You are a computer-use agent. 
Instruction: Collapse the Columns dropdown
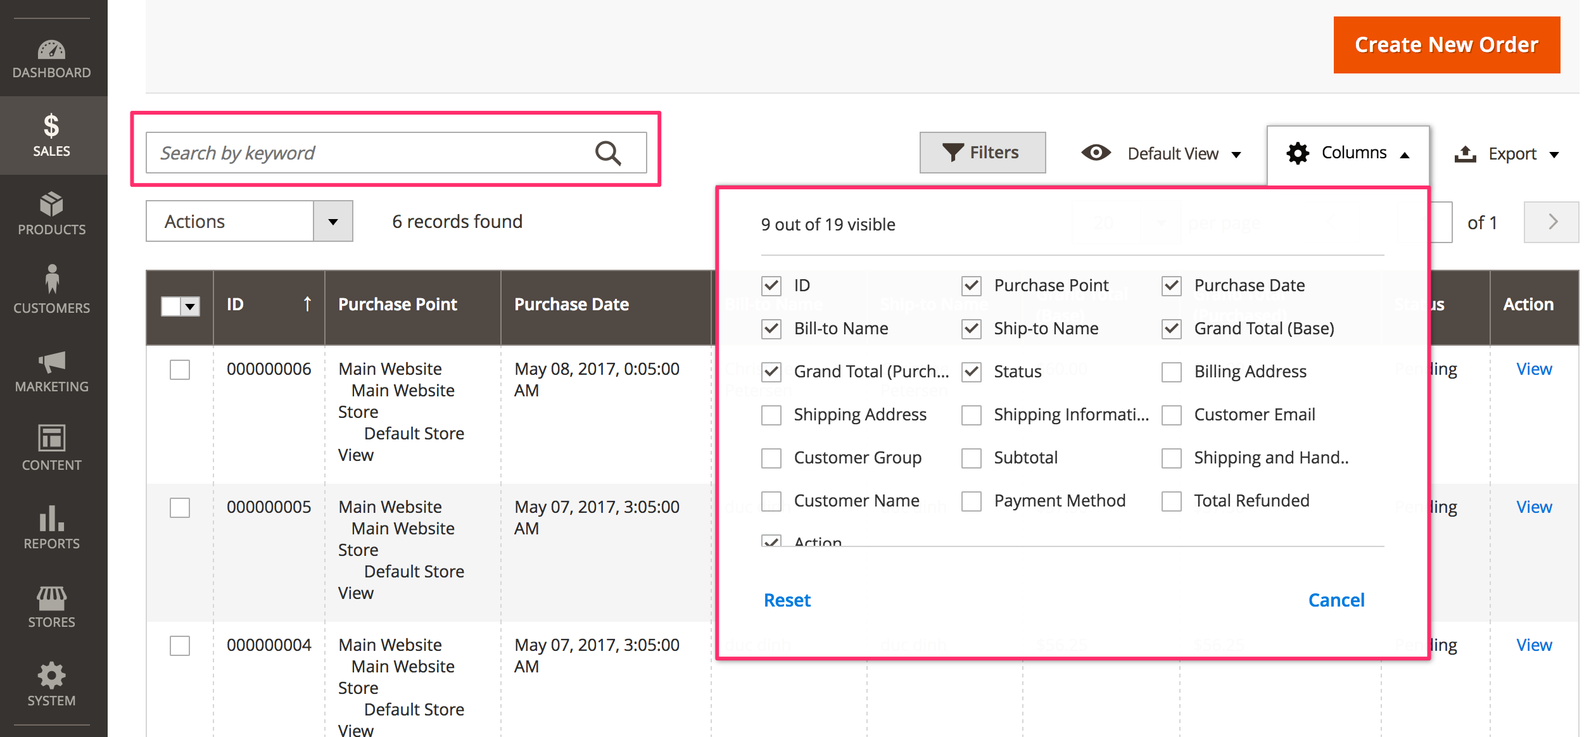point(1348,153)
